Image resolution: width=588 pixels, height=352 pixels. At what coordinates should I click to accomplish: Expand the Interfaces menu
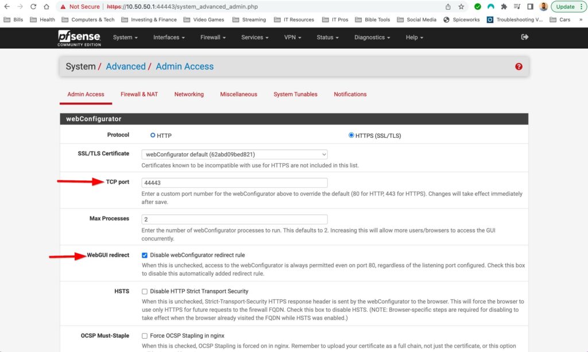click(x=169, y=37)
